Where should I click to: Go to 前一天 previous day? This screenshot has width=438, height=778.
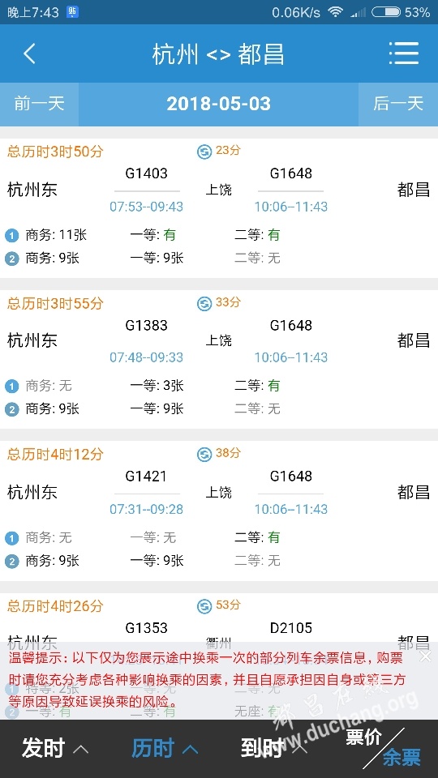coord(39,105)
